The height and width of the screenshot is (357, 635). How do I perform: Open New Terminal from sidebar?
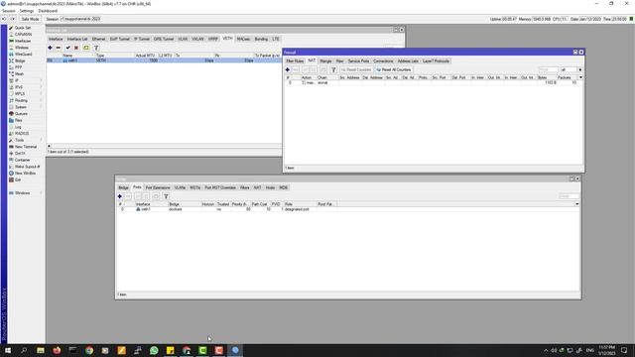(26, 147)
